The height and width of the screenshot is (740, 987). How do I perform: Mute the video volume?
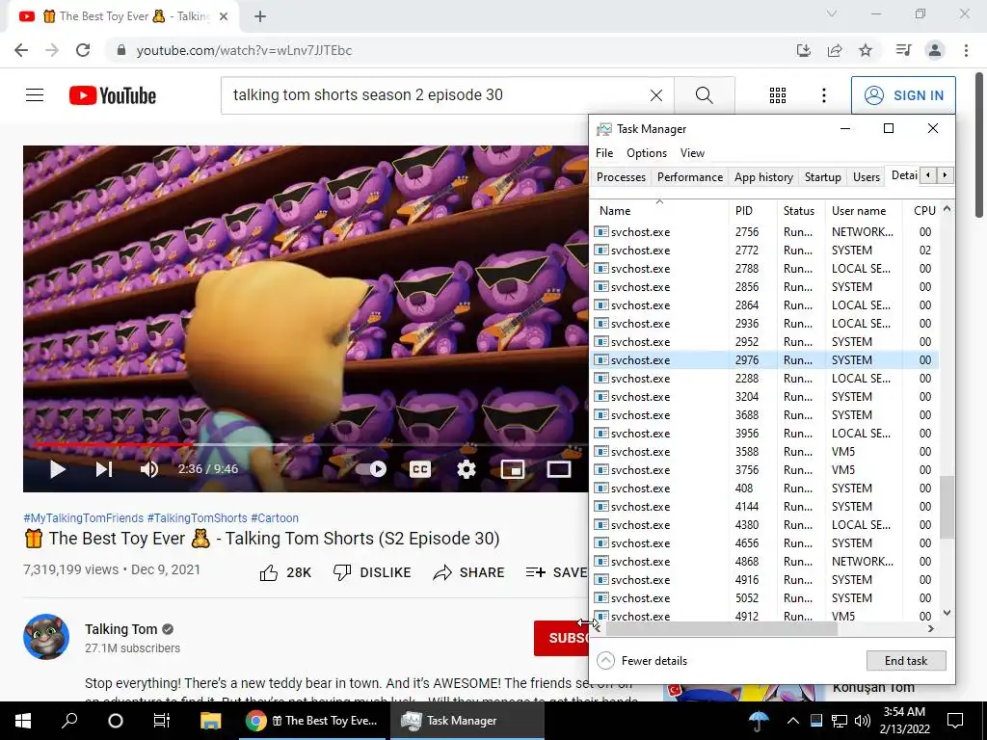coord(149,469)
